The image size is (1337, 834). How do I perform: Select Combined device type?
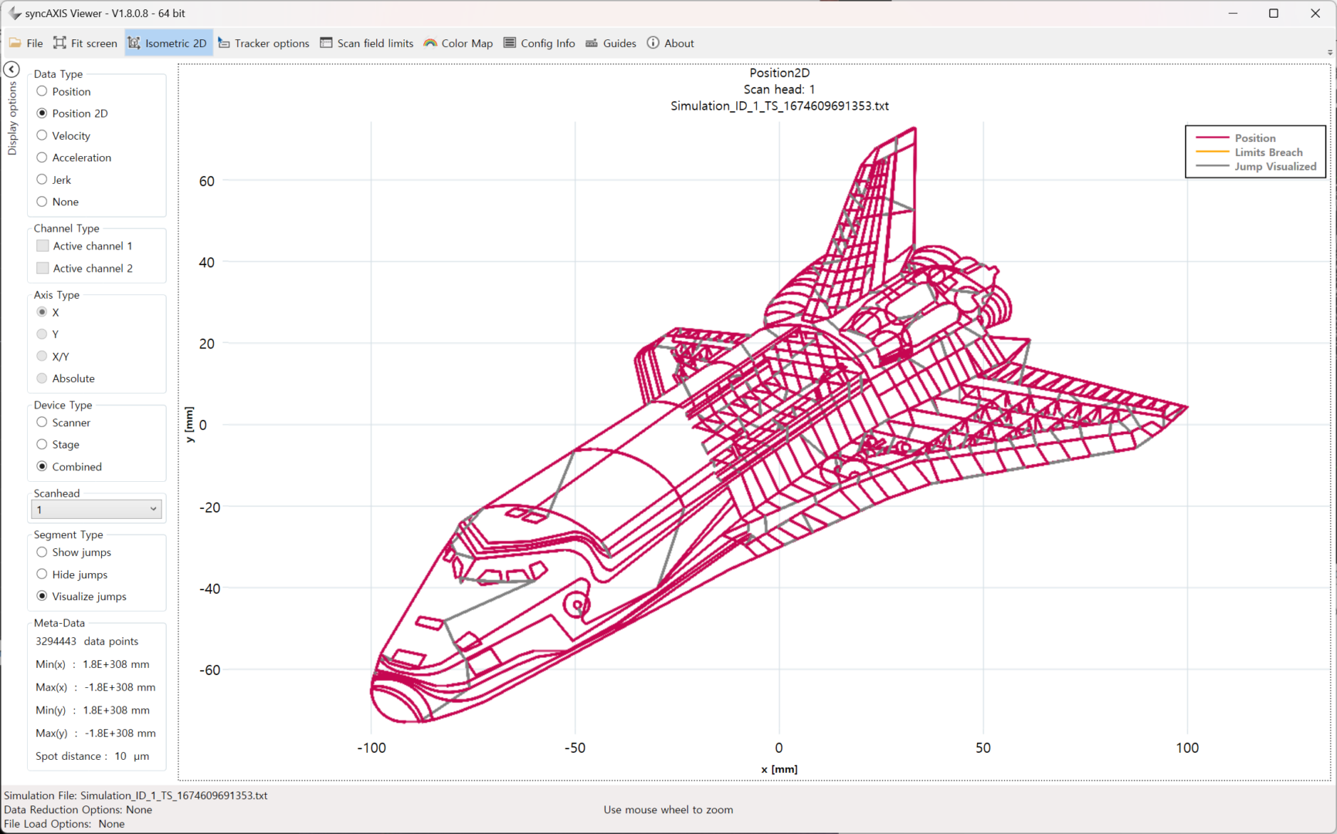42,466
